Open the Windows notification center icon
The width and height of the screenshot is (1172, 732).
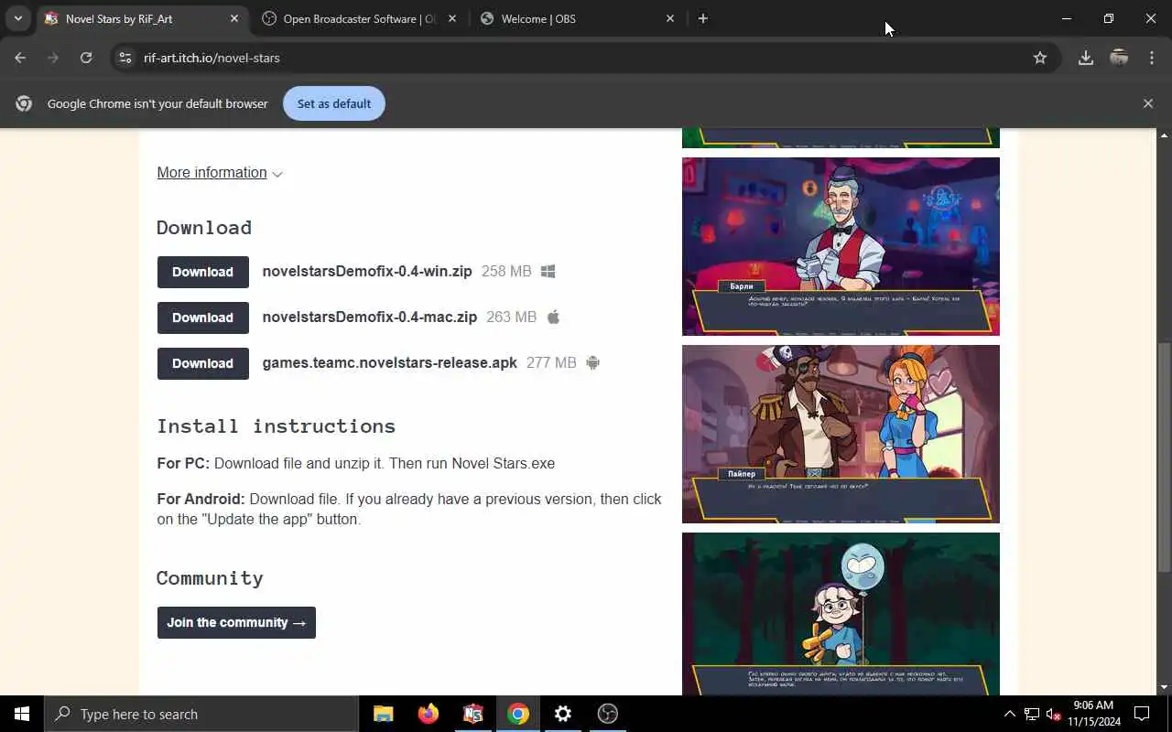tap(1142, 714)
